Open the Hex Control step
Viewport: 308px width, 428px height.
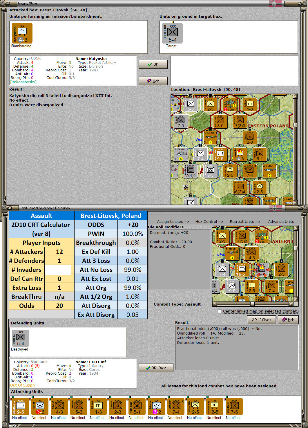pyautogui.click(x=209, y=221)
